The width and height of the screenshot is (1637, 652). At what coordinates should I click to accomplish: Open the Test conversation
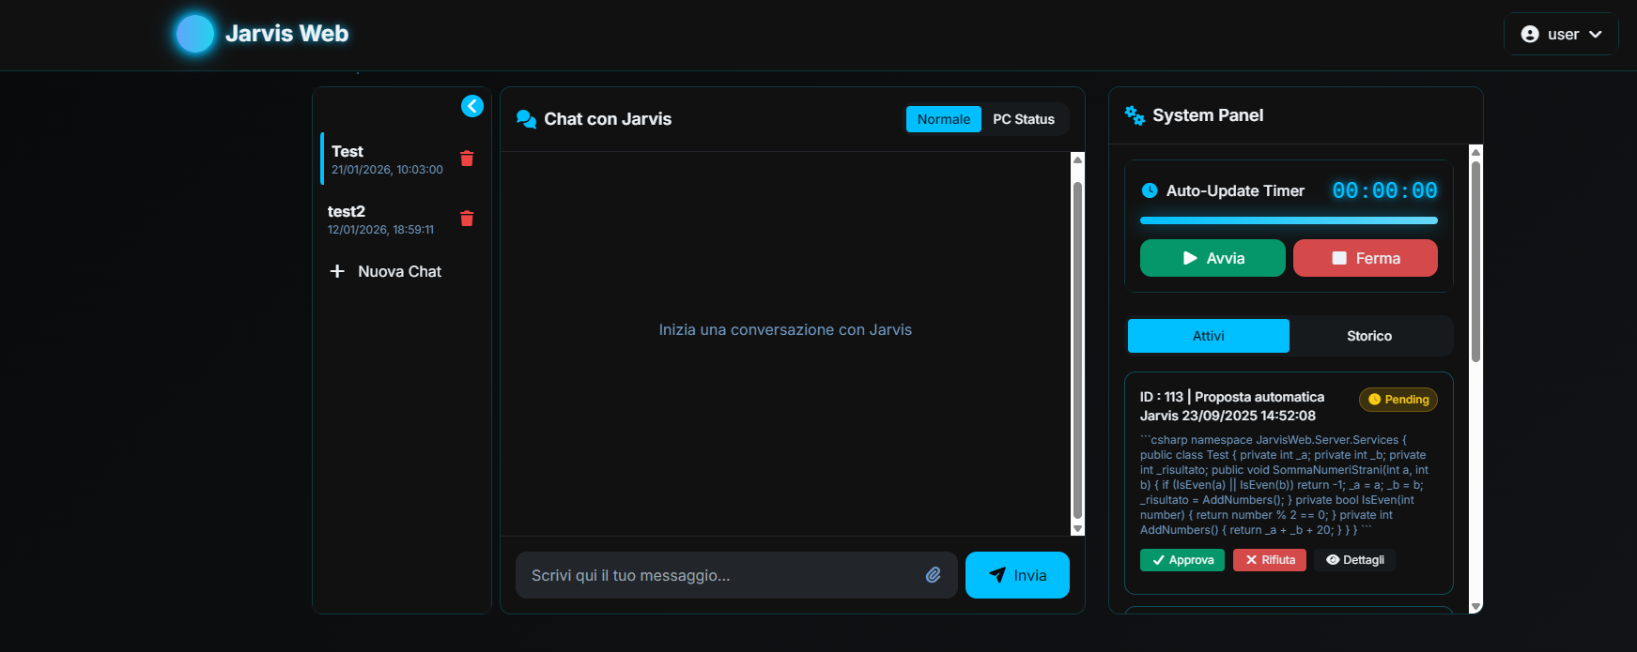[x=388, y=159]
